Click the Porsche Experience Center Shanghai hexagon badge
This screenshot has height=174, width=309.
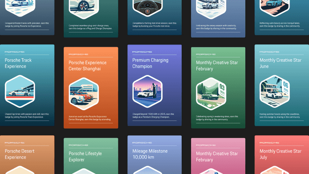click(84, 94)
